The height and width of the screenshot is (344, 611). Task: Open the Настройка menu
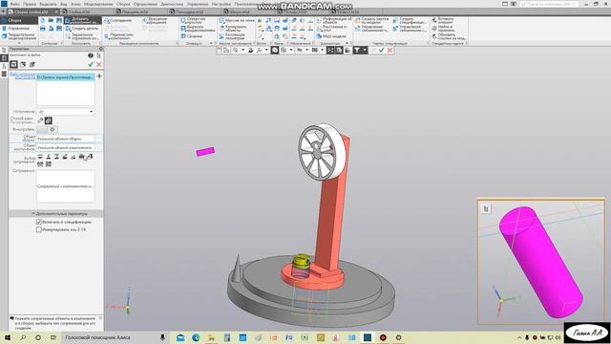click(x=221, y=4)
